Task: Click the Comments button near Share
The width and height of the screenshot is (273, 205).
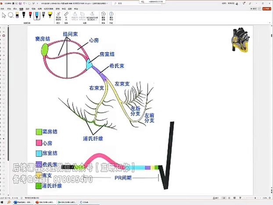Action: click(260, 9)
